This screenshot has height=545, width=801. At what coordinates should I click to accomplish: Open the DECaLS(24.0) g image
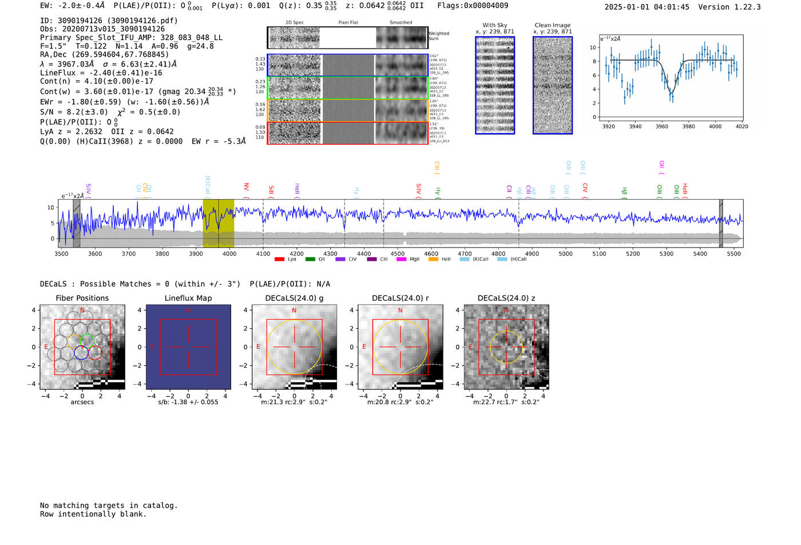click(x=295, y=347)
